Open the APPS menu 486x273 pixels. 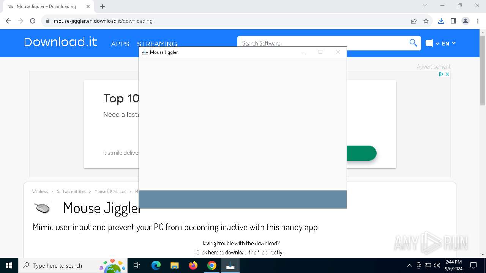[x=120, y=44]
